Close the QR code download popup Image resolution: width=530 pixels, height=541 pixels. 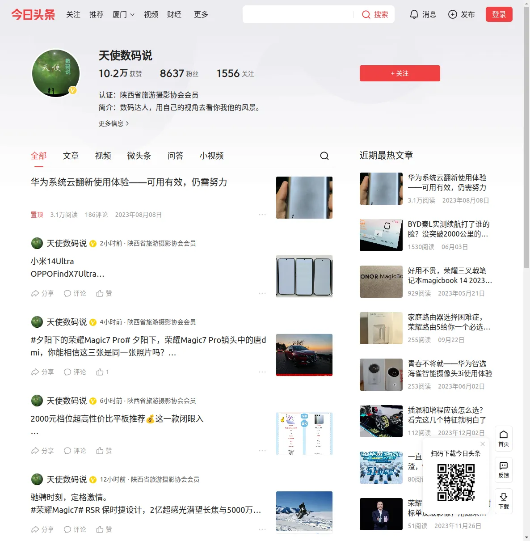click(483, 444)
